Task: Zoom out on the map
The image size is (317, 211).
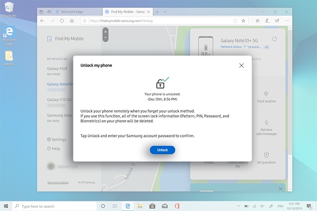Action: click(106, 38)
